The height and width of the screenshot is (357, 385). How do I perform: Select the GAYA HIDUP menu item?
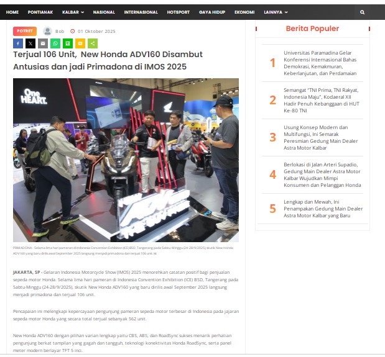[x=213, y=12]
